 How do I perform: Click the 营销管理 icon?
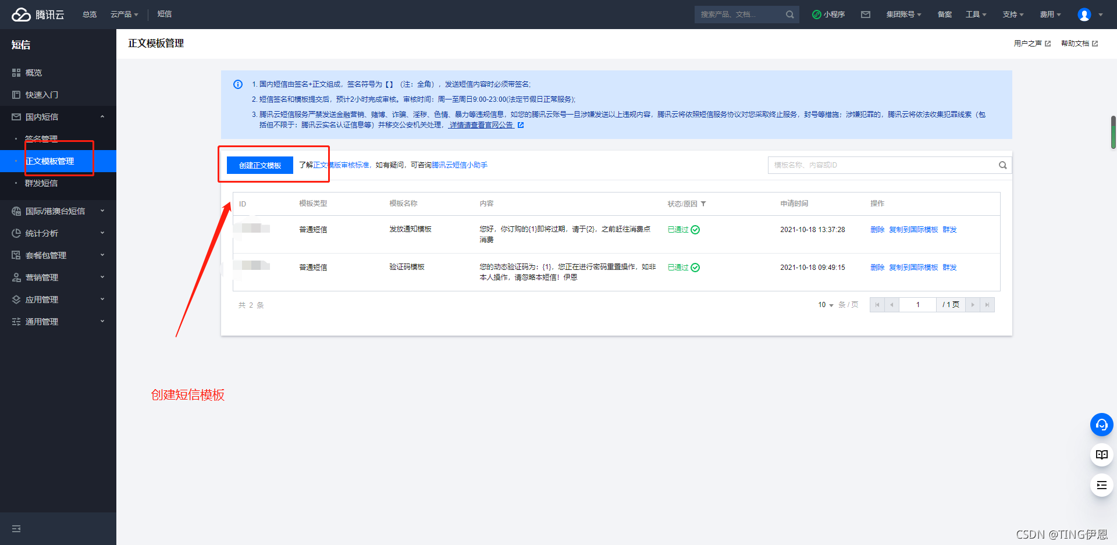[x=16, y=277]
